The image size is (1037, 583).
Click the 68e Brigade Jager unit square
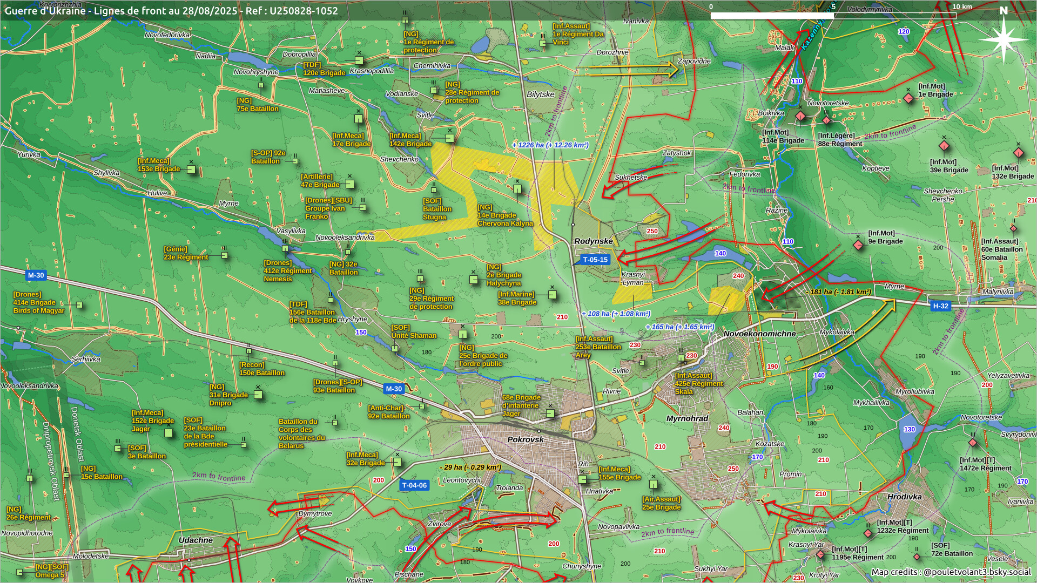pyautogui.click(x=550, y=413)
